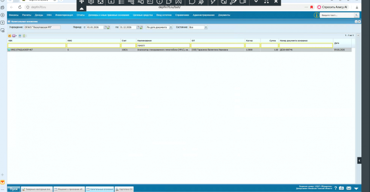Image resolution: width=370 pixels, height=192 pixels.
Task: Sort by КБК column header
Action: 37,40
